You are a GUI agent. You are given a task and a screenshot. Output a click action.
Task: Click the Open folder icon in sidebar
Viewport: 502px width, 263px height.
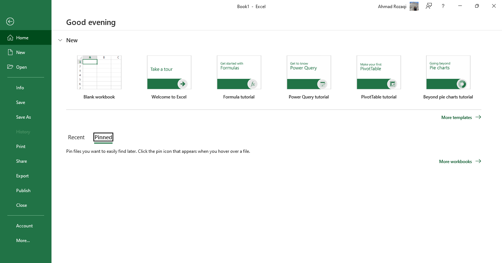coord(10,67)
